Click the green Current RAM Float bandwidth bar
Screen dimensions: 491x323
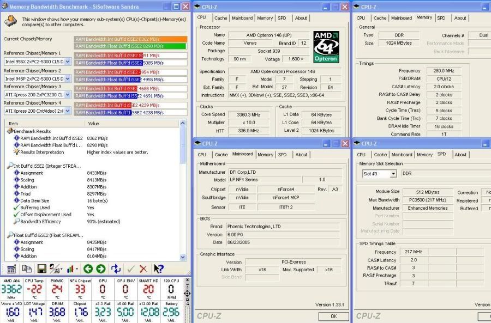point(130,46)
